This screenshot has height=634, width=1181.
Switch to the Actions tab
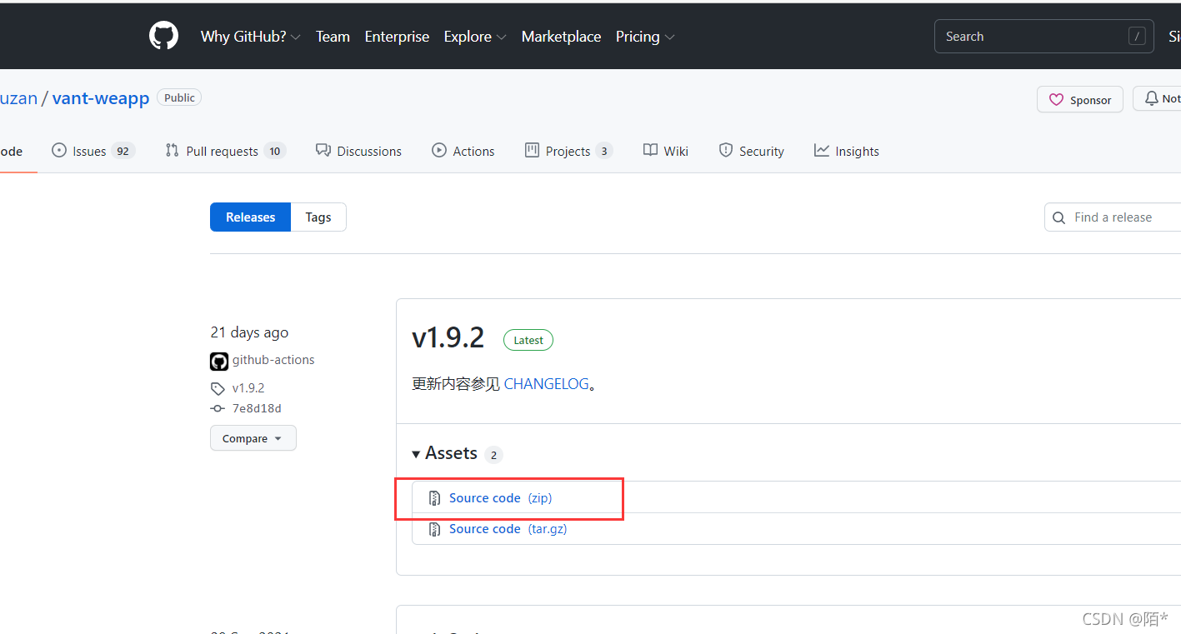point(463,151)
